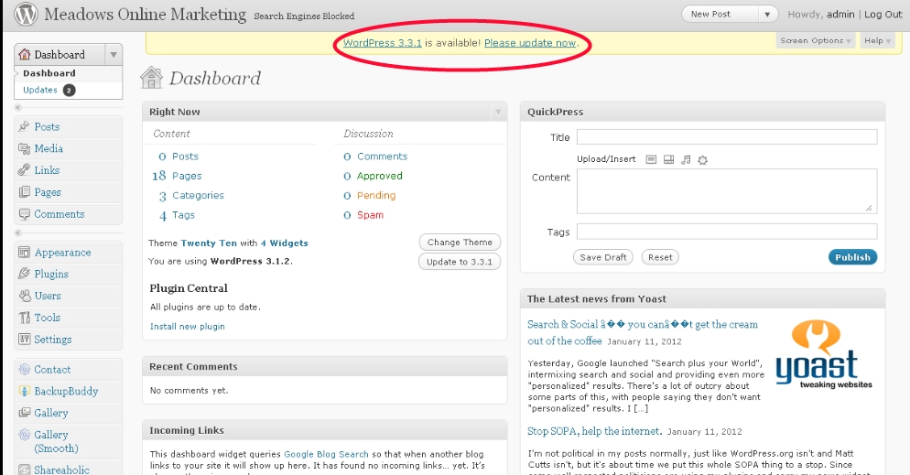Click the Plugins plug icon
Image resolution: width=910 pixels, height=475 pixels.
pos(24,274)
